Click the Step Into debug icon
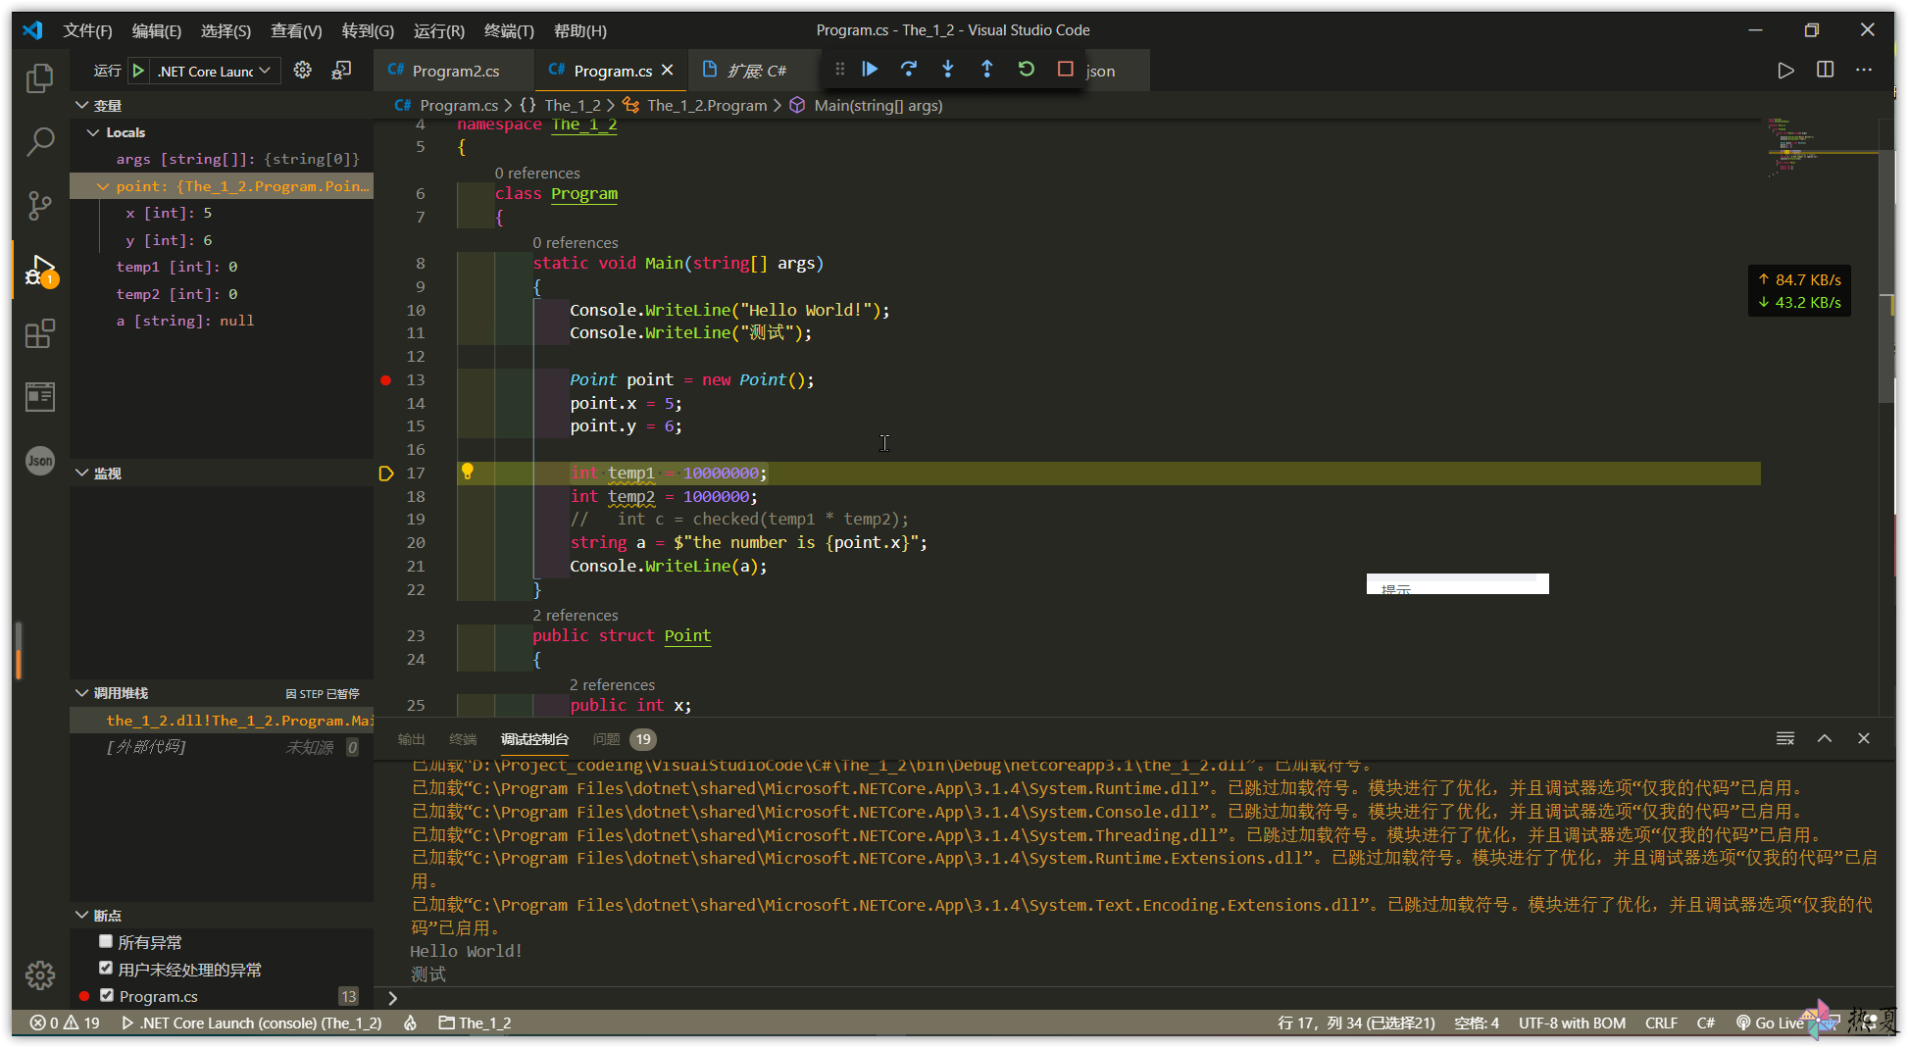This screenshot has height=1048, width=1908. 948,70
